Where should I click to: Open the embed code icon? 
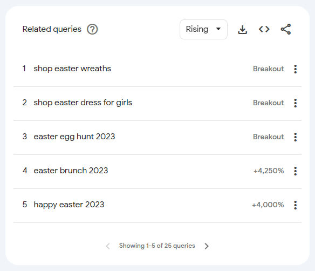(264, 29)
